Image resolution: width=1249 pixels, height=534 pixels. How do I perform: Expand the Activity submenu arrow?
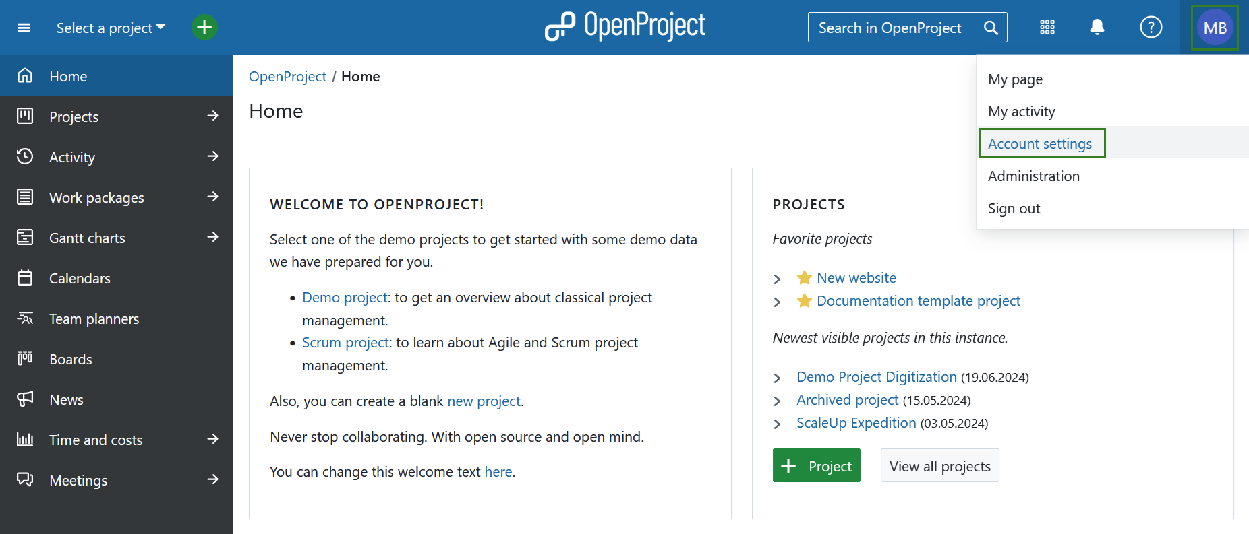[x=213, y=156]
